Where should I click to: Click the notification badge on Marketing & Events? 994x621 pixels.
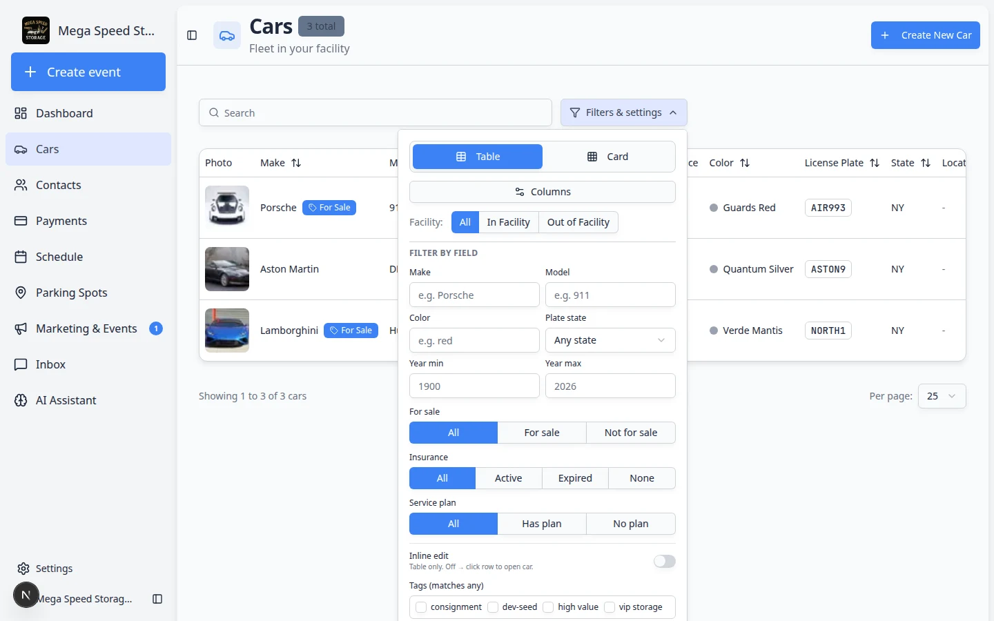(156, 328)
